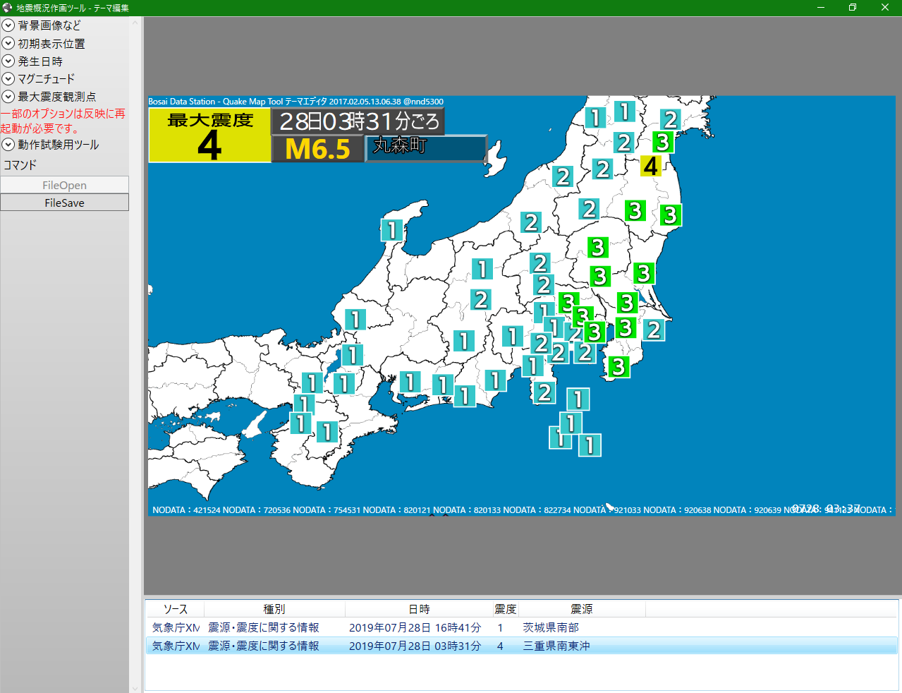Screen dimensions: 902x693
Task: Click the 丸森町 location box
Action: pos(425,148)
